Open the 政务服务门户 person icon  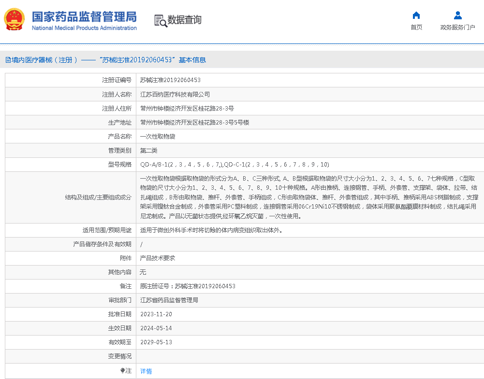coord(457,15)
